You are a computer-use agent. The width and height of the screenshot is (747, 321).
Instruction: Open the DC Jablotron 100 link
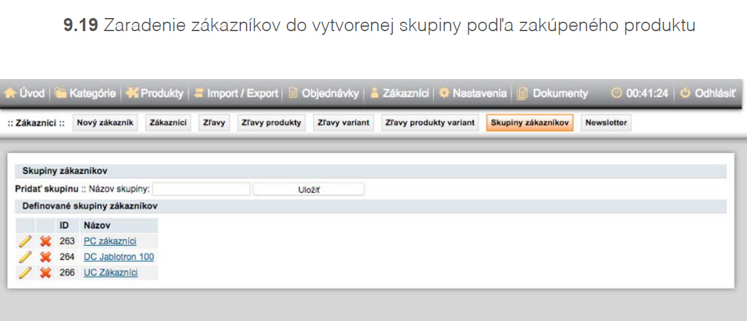pos(119,257)
